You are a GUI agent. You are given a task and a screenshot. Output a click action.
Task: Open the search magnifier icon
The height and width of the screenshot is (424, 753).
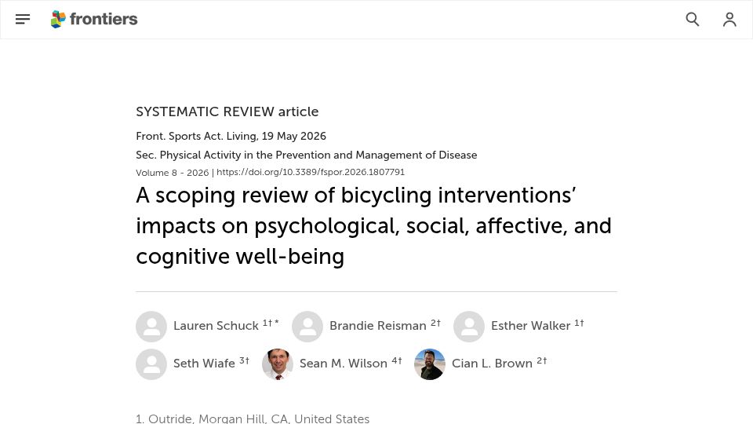[x=693, y=19]
